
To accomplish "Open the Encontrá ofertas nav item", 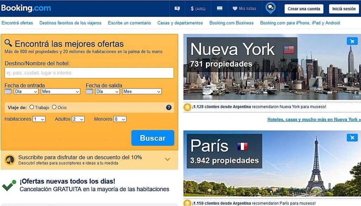I will click(x=17, y=23).
